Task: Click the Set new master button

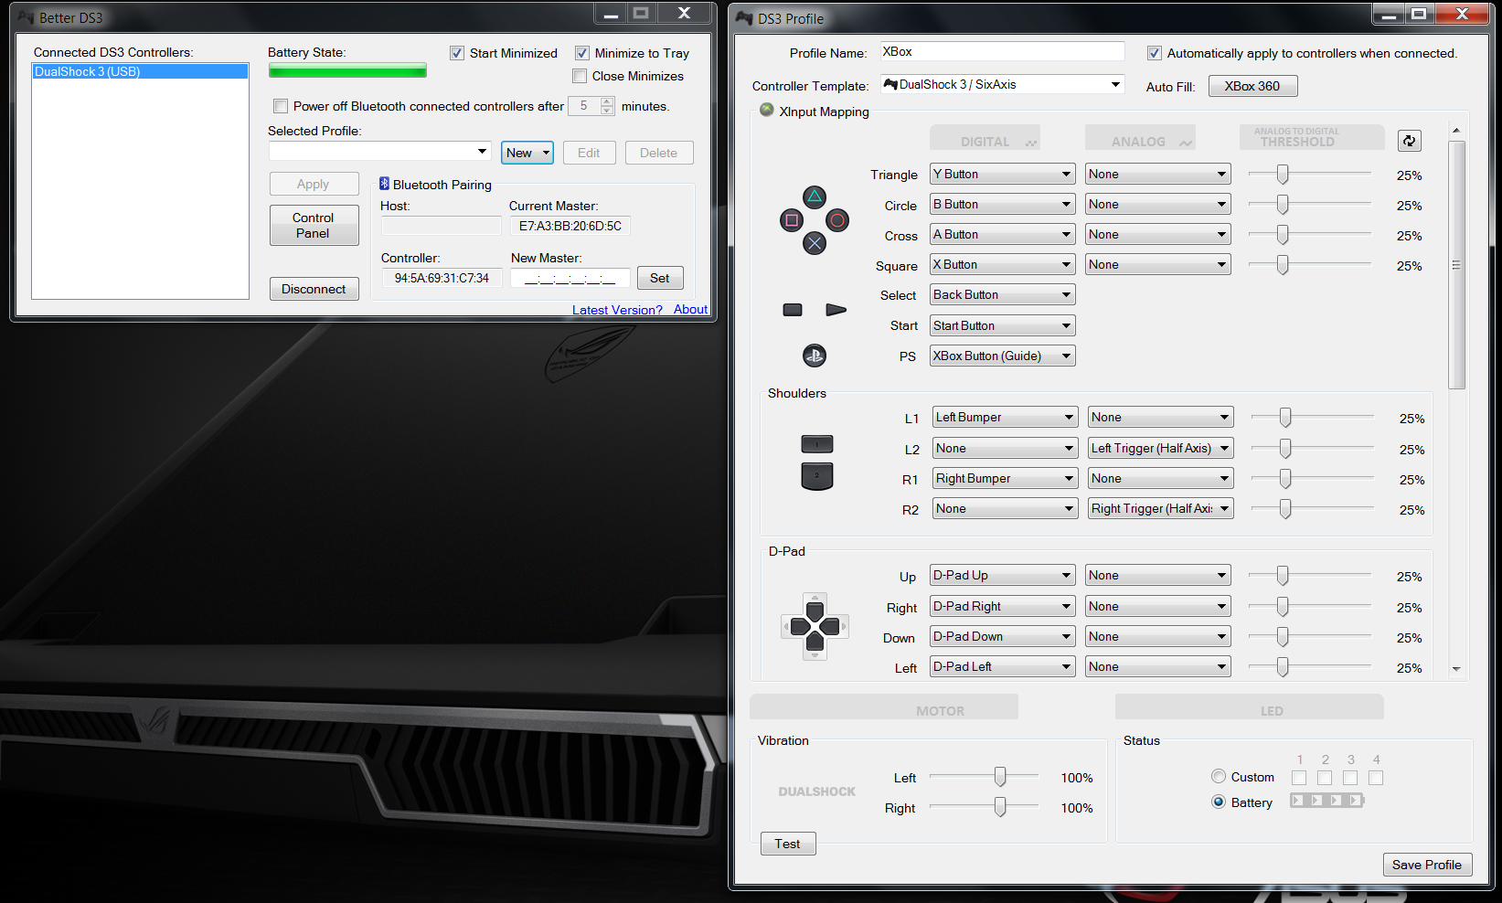Action: click(x=660, y=278)
